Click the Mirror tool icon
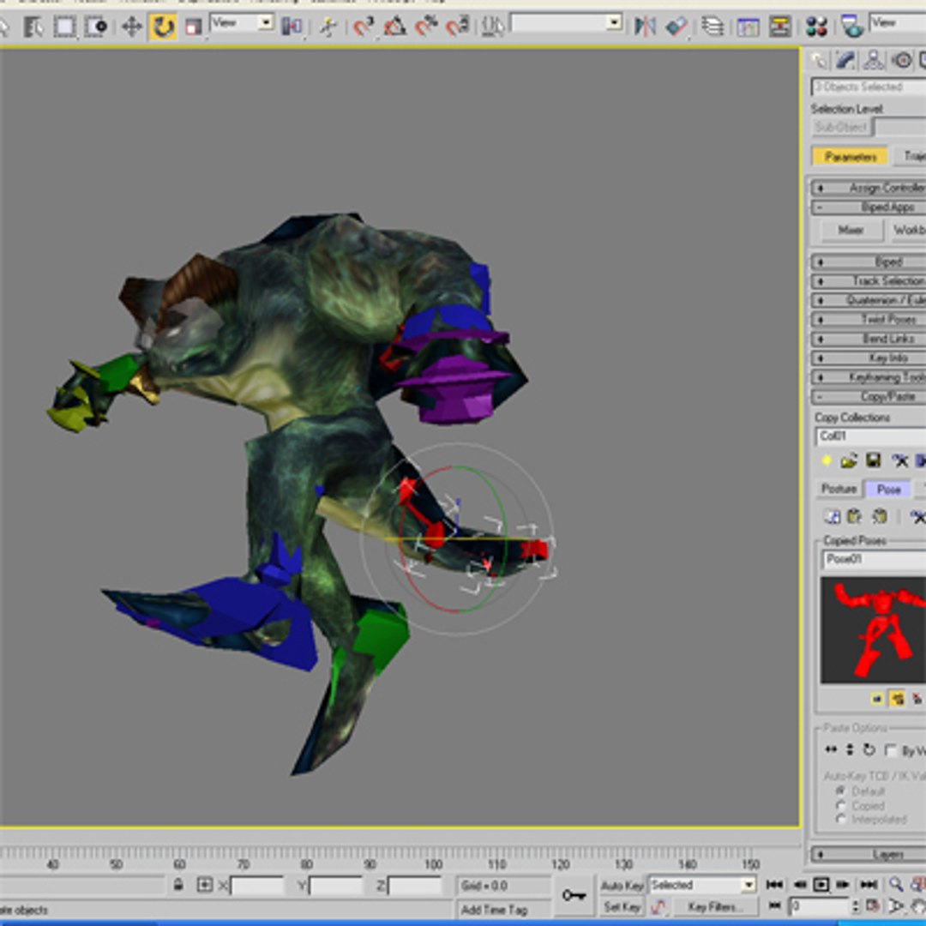 tap(645, 27)
